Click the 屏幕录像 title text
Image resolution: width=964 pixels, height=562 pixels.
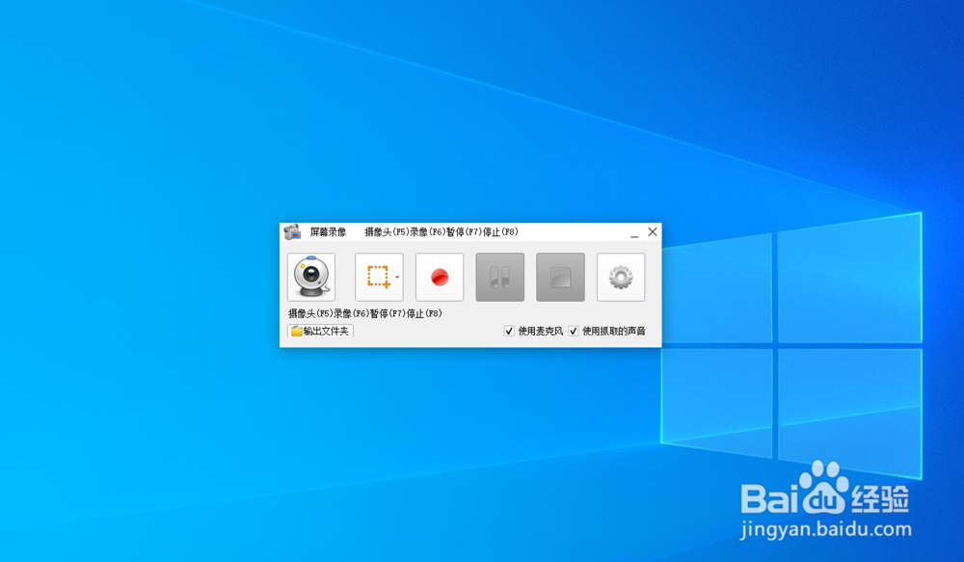(x=329, y=231)
